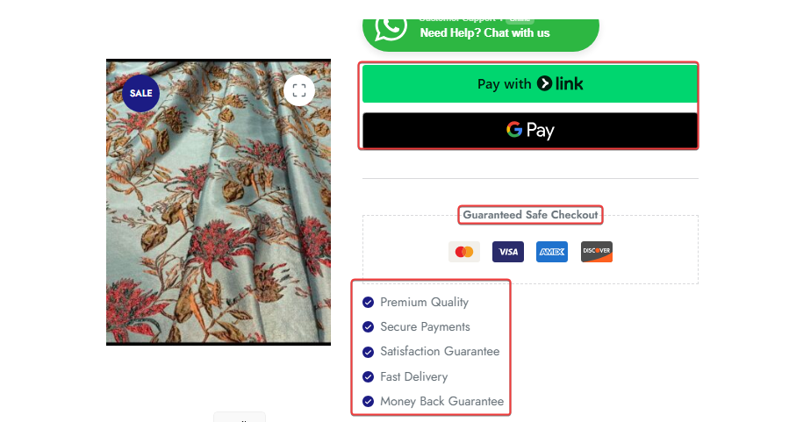Click the Discover card icon
The width and height of the screenshot is (789, 422).
tap(596, 252)
